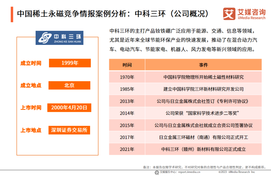The image size is (271, 176).
Task: Click the iiMedia Research logo icon
Action: coord(229,14)
